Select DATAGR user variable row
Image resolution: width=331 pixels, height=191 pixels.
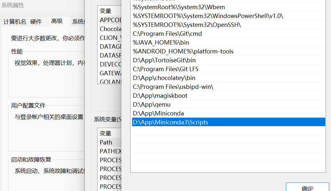(x=110, y=46)
